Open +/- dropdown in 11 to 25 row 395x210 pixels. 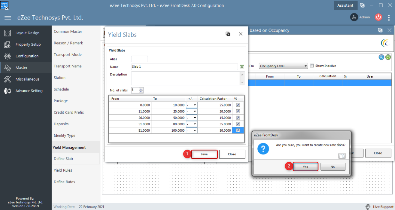point(195,111)
